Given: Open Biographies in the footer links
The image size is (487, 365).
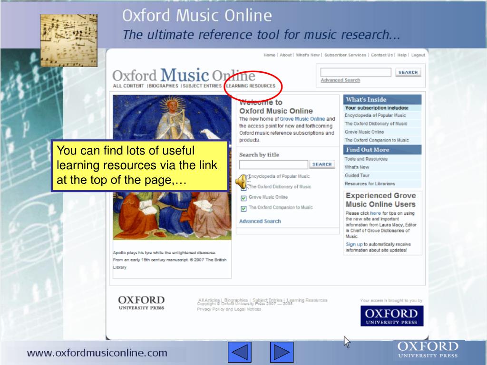Looking at the screenshot, I should click(236, 300).
